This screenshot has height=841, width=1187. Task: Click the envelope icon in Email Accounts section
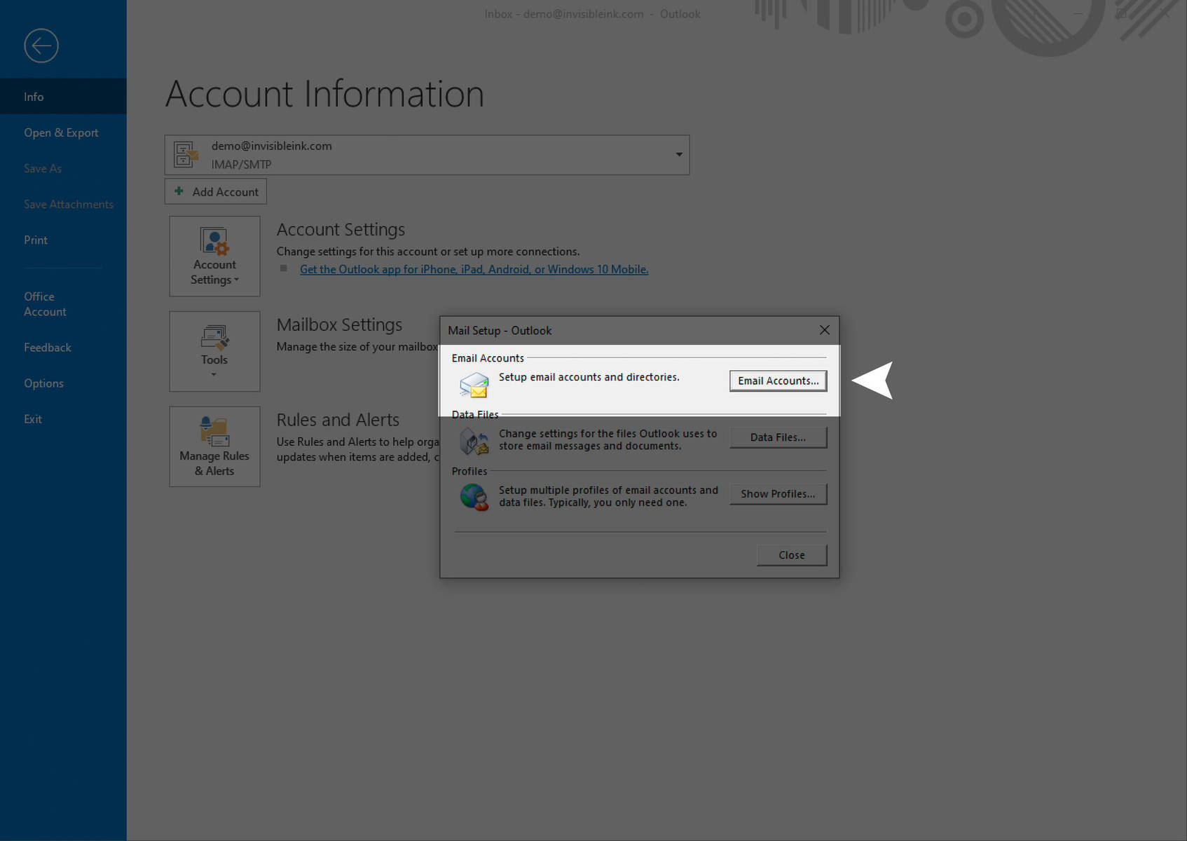point(474,385)
